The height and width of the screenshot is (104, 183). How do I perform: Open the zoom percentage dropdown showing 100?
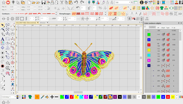point(129,2)
